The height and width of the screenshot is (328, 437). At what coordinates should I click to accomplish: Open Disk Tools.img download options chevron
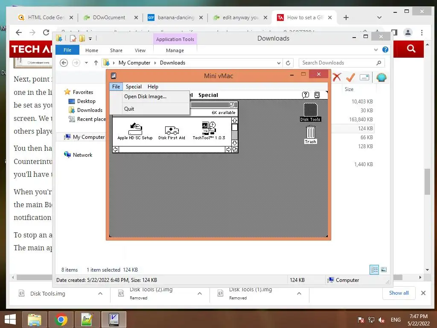100,293
